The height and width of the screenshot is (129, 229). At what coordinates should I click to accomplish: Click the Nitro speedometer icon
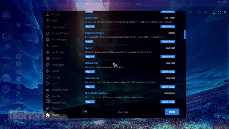(x=48, y=21)
